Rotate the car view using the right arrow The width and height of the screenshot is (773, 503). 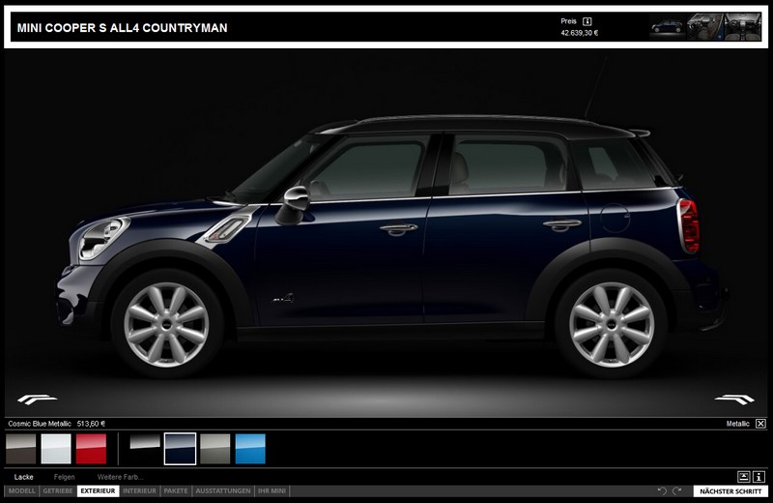pos(734,398)
